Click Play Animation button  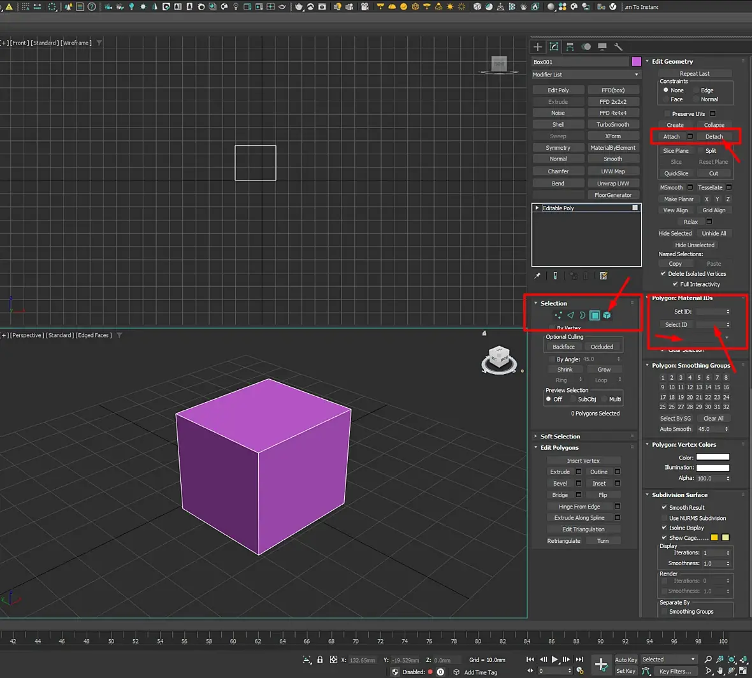(554, 660)
